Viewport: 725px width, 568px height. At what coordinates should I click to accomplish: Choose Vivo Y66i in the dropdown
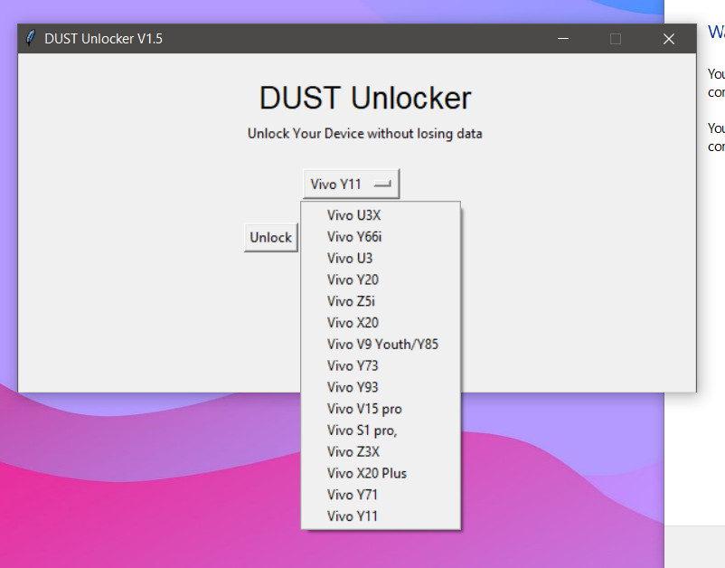[381, 237]
